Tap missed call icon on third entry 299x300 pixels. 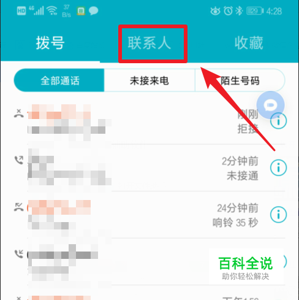[19, 207]
